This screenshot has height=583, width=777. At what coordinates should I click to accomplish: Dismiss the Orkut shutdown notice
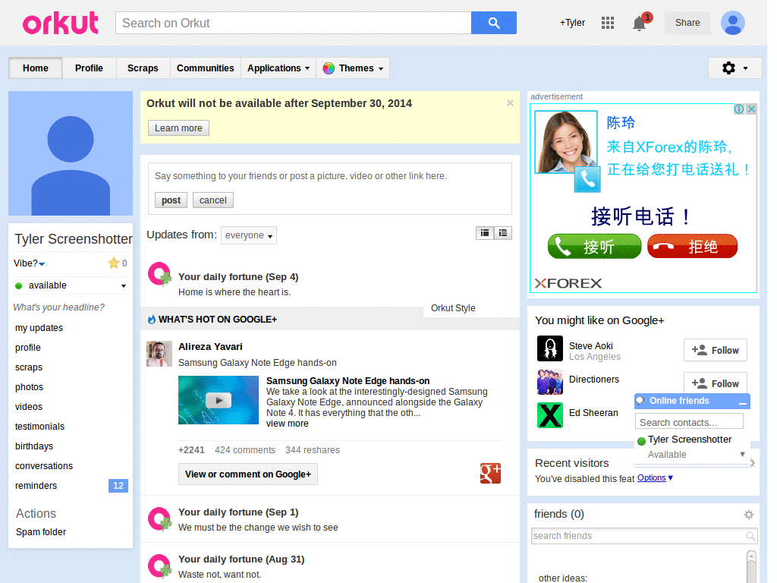pyautogui.click(x=510, y=103)
